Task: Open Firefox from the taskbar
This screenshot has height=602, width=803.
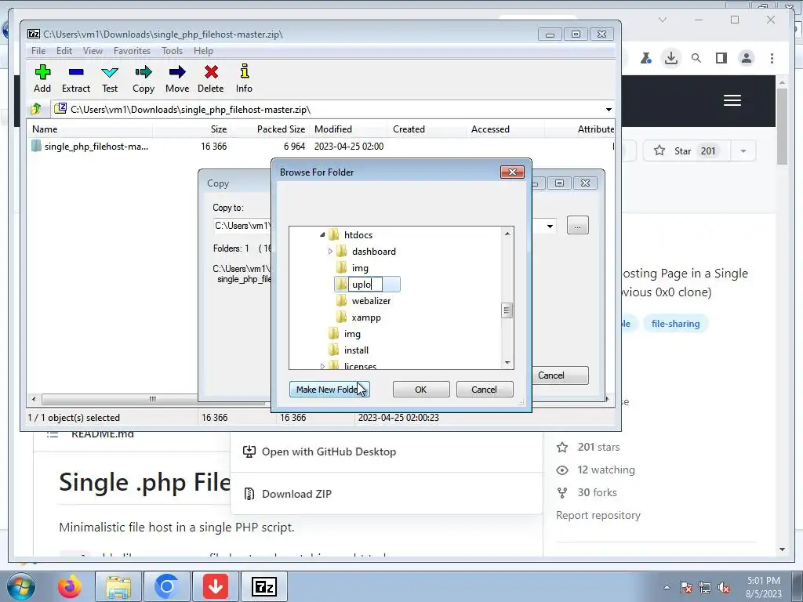Action: click(x=69, y=586)
